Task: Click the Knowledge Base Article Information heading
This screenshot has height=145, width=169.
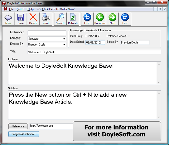Action: pyautogui.click(x=90, y=30)
